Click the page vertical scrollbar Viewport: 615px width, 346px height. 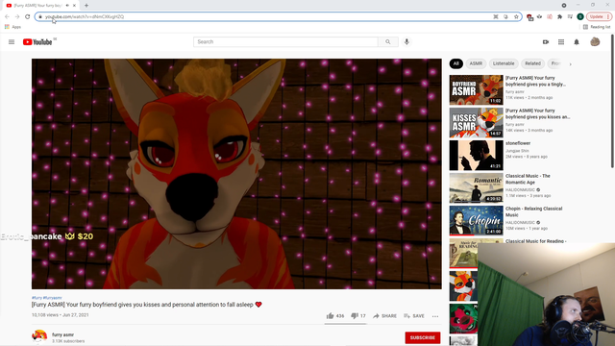pos(612,102)
